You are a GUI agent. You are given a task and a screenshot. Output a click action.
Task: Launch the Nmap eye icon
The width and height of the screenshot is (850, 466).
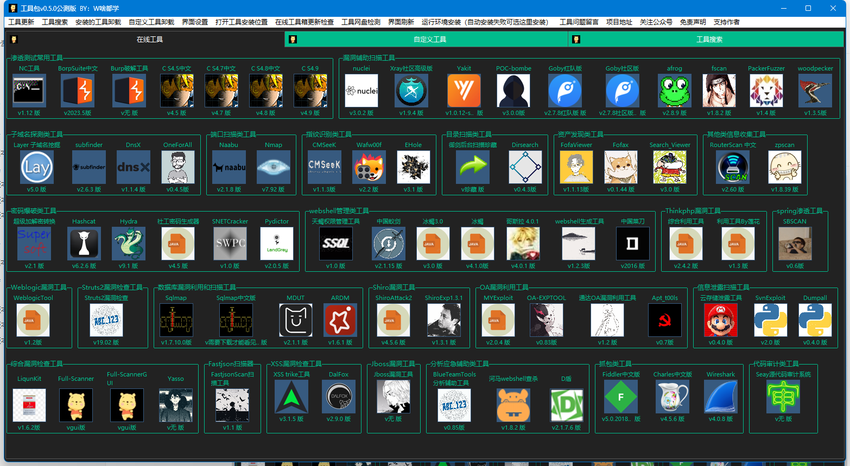click(274, 167)
